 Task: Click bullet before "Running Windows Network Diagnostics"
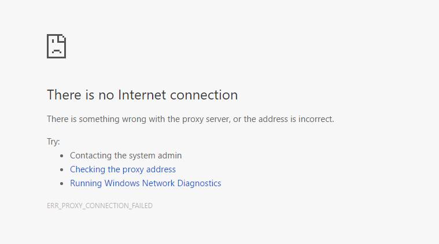[62, 184]
